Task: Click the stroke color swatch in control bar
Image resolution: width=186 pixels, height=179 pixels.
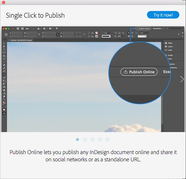Action: tap(97, 36)
